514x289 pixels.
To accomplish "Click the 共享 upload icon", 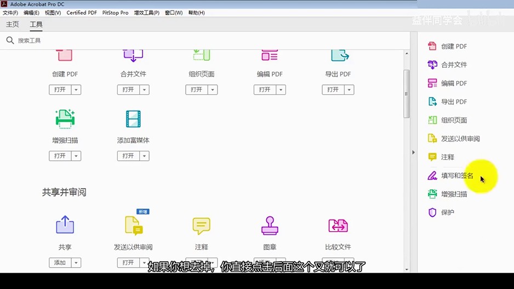I will (65, 224).
